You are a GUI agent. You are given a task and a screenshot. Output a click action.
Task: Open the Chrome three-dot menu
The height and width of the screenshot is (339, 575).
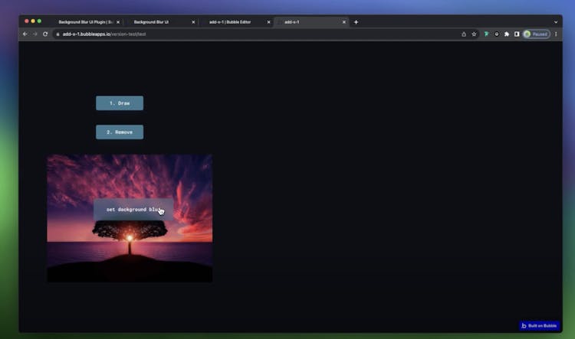(x=556, y=34)
